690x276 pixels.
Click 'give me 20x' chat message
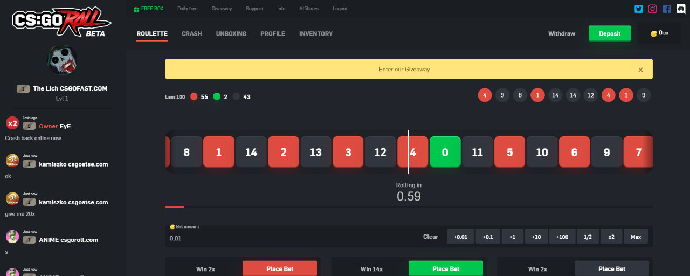(x=20, y=213)
